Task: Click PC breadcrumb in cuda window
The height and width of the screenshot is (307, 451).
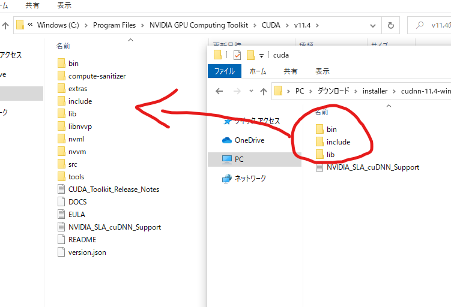Action: tap(300, 91)
